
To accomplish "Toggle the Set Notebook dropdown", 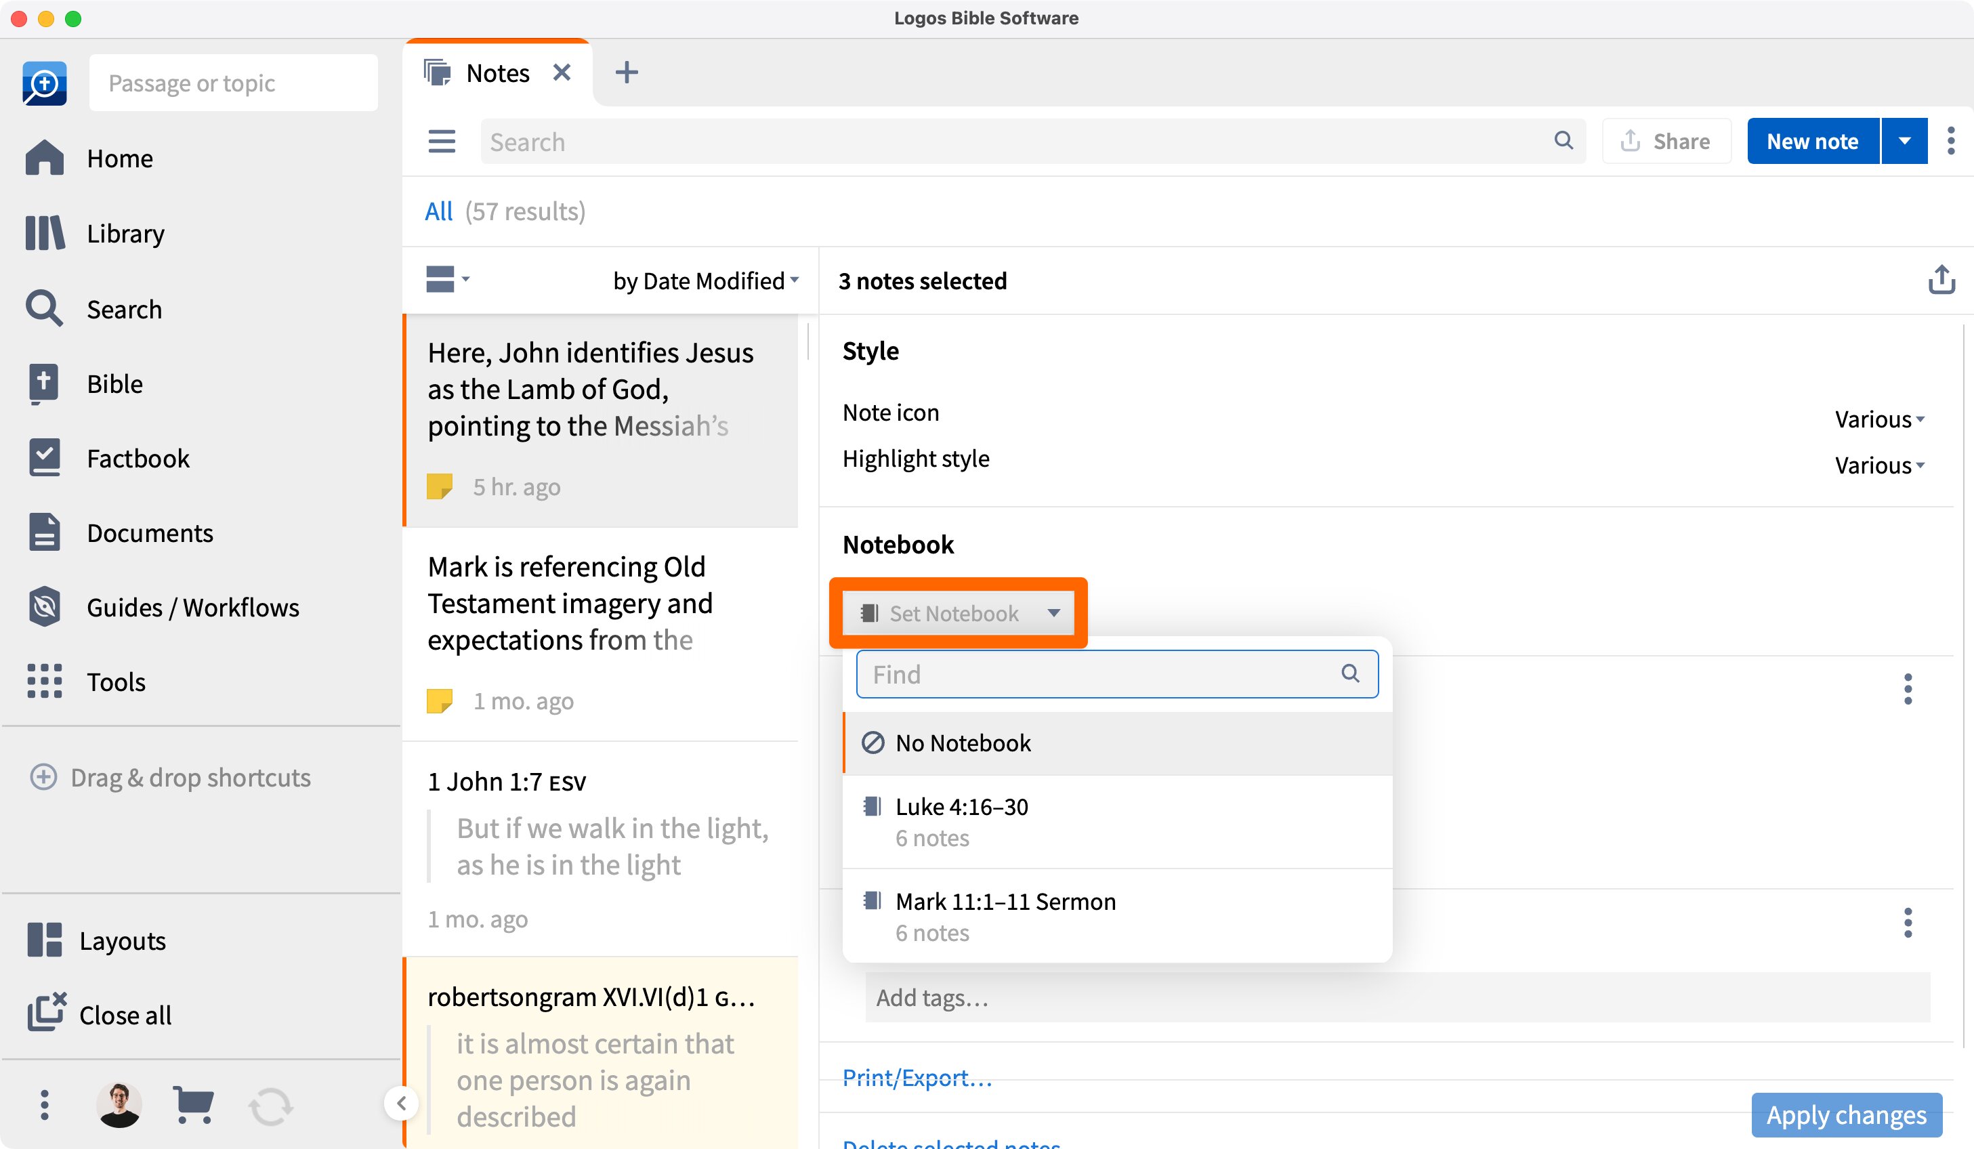I will (x=958, y=612).
